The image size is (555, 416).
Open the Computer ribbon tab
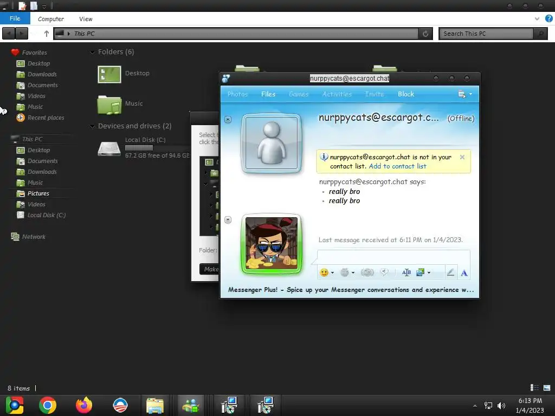51,19
